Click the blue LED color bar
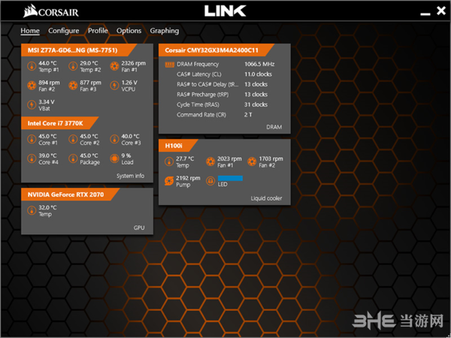Viewport: 451px width, 338px height. tap(230, 178)
